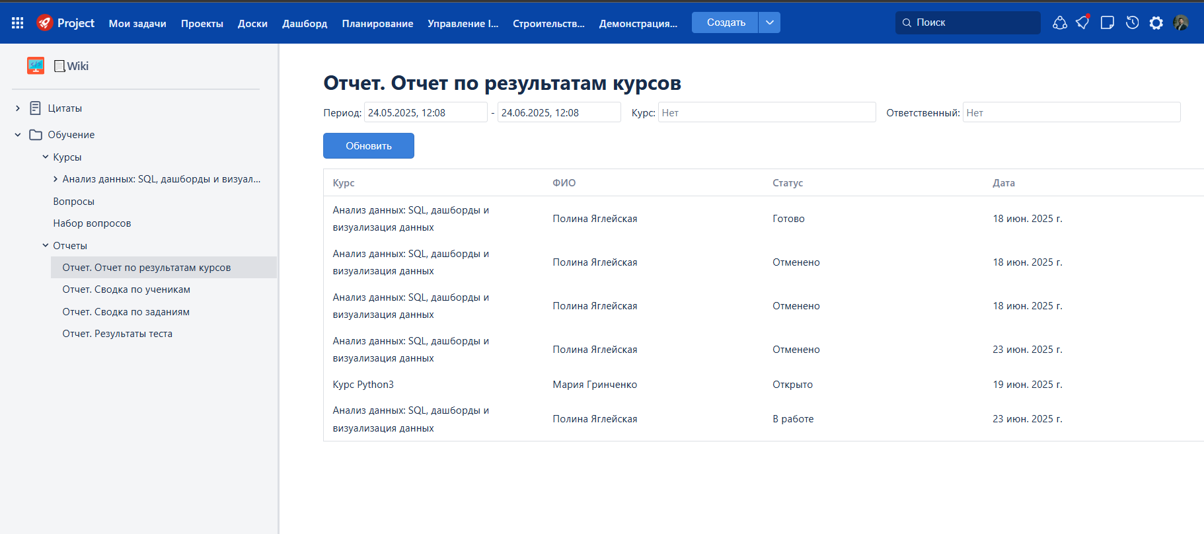
Task: Click the В работе status cell
Action: tap(793, 419)
